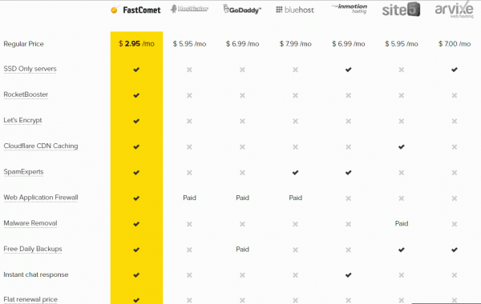Screen dimensions: 481x304
Task: Click FastComet's SSD Only servers checkmark
Action: point(136,70)
